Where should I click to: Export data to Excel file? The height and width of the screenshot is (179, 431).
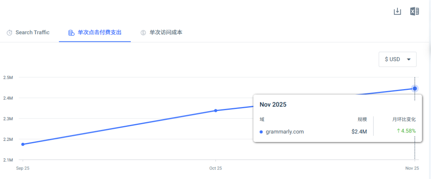tap(415, 12)
